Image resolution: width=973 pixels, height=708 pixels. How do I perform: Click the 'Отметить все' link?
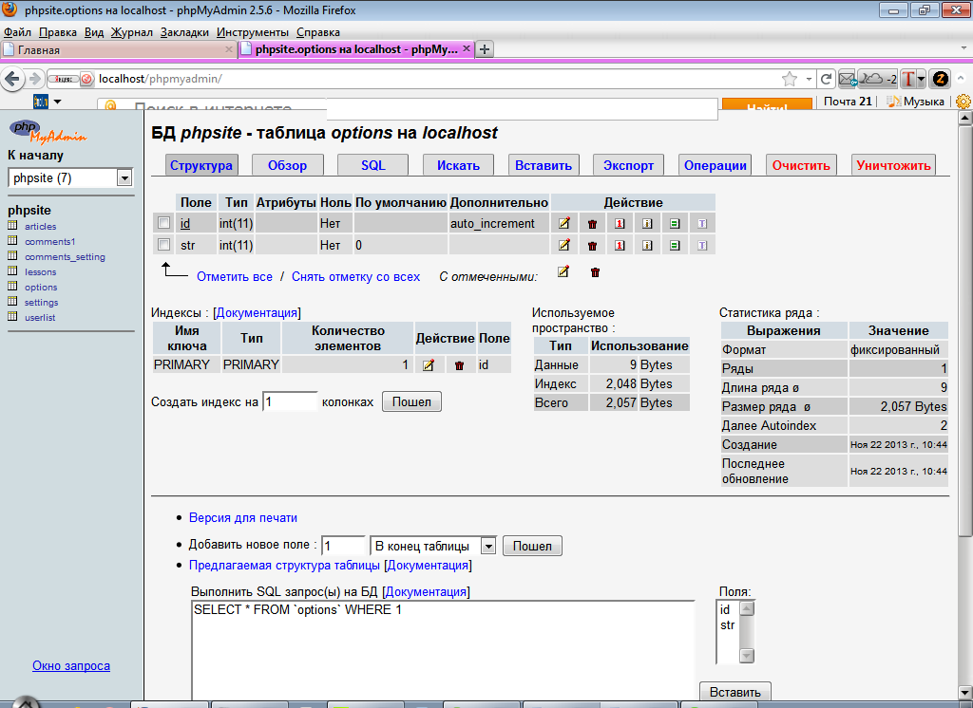pyautogui.click(x=235, y=276)
